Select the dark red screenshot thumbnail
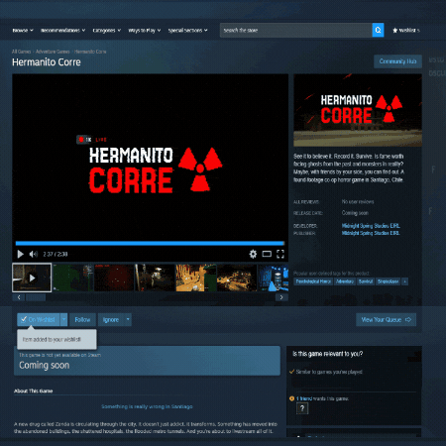Screen dimensions: 446x446 click(x=114, y=278)
